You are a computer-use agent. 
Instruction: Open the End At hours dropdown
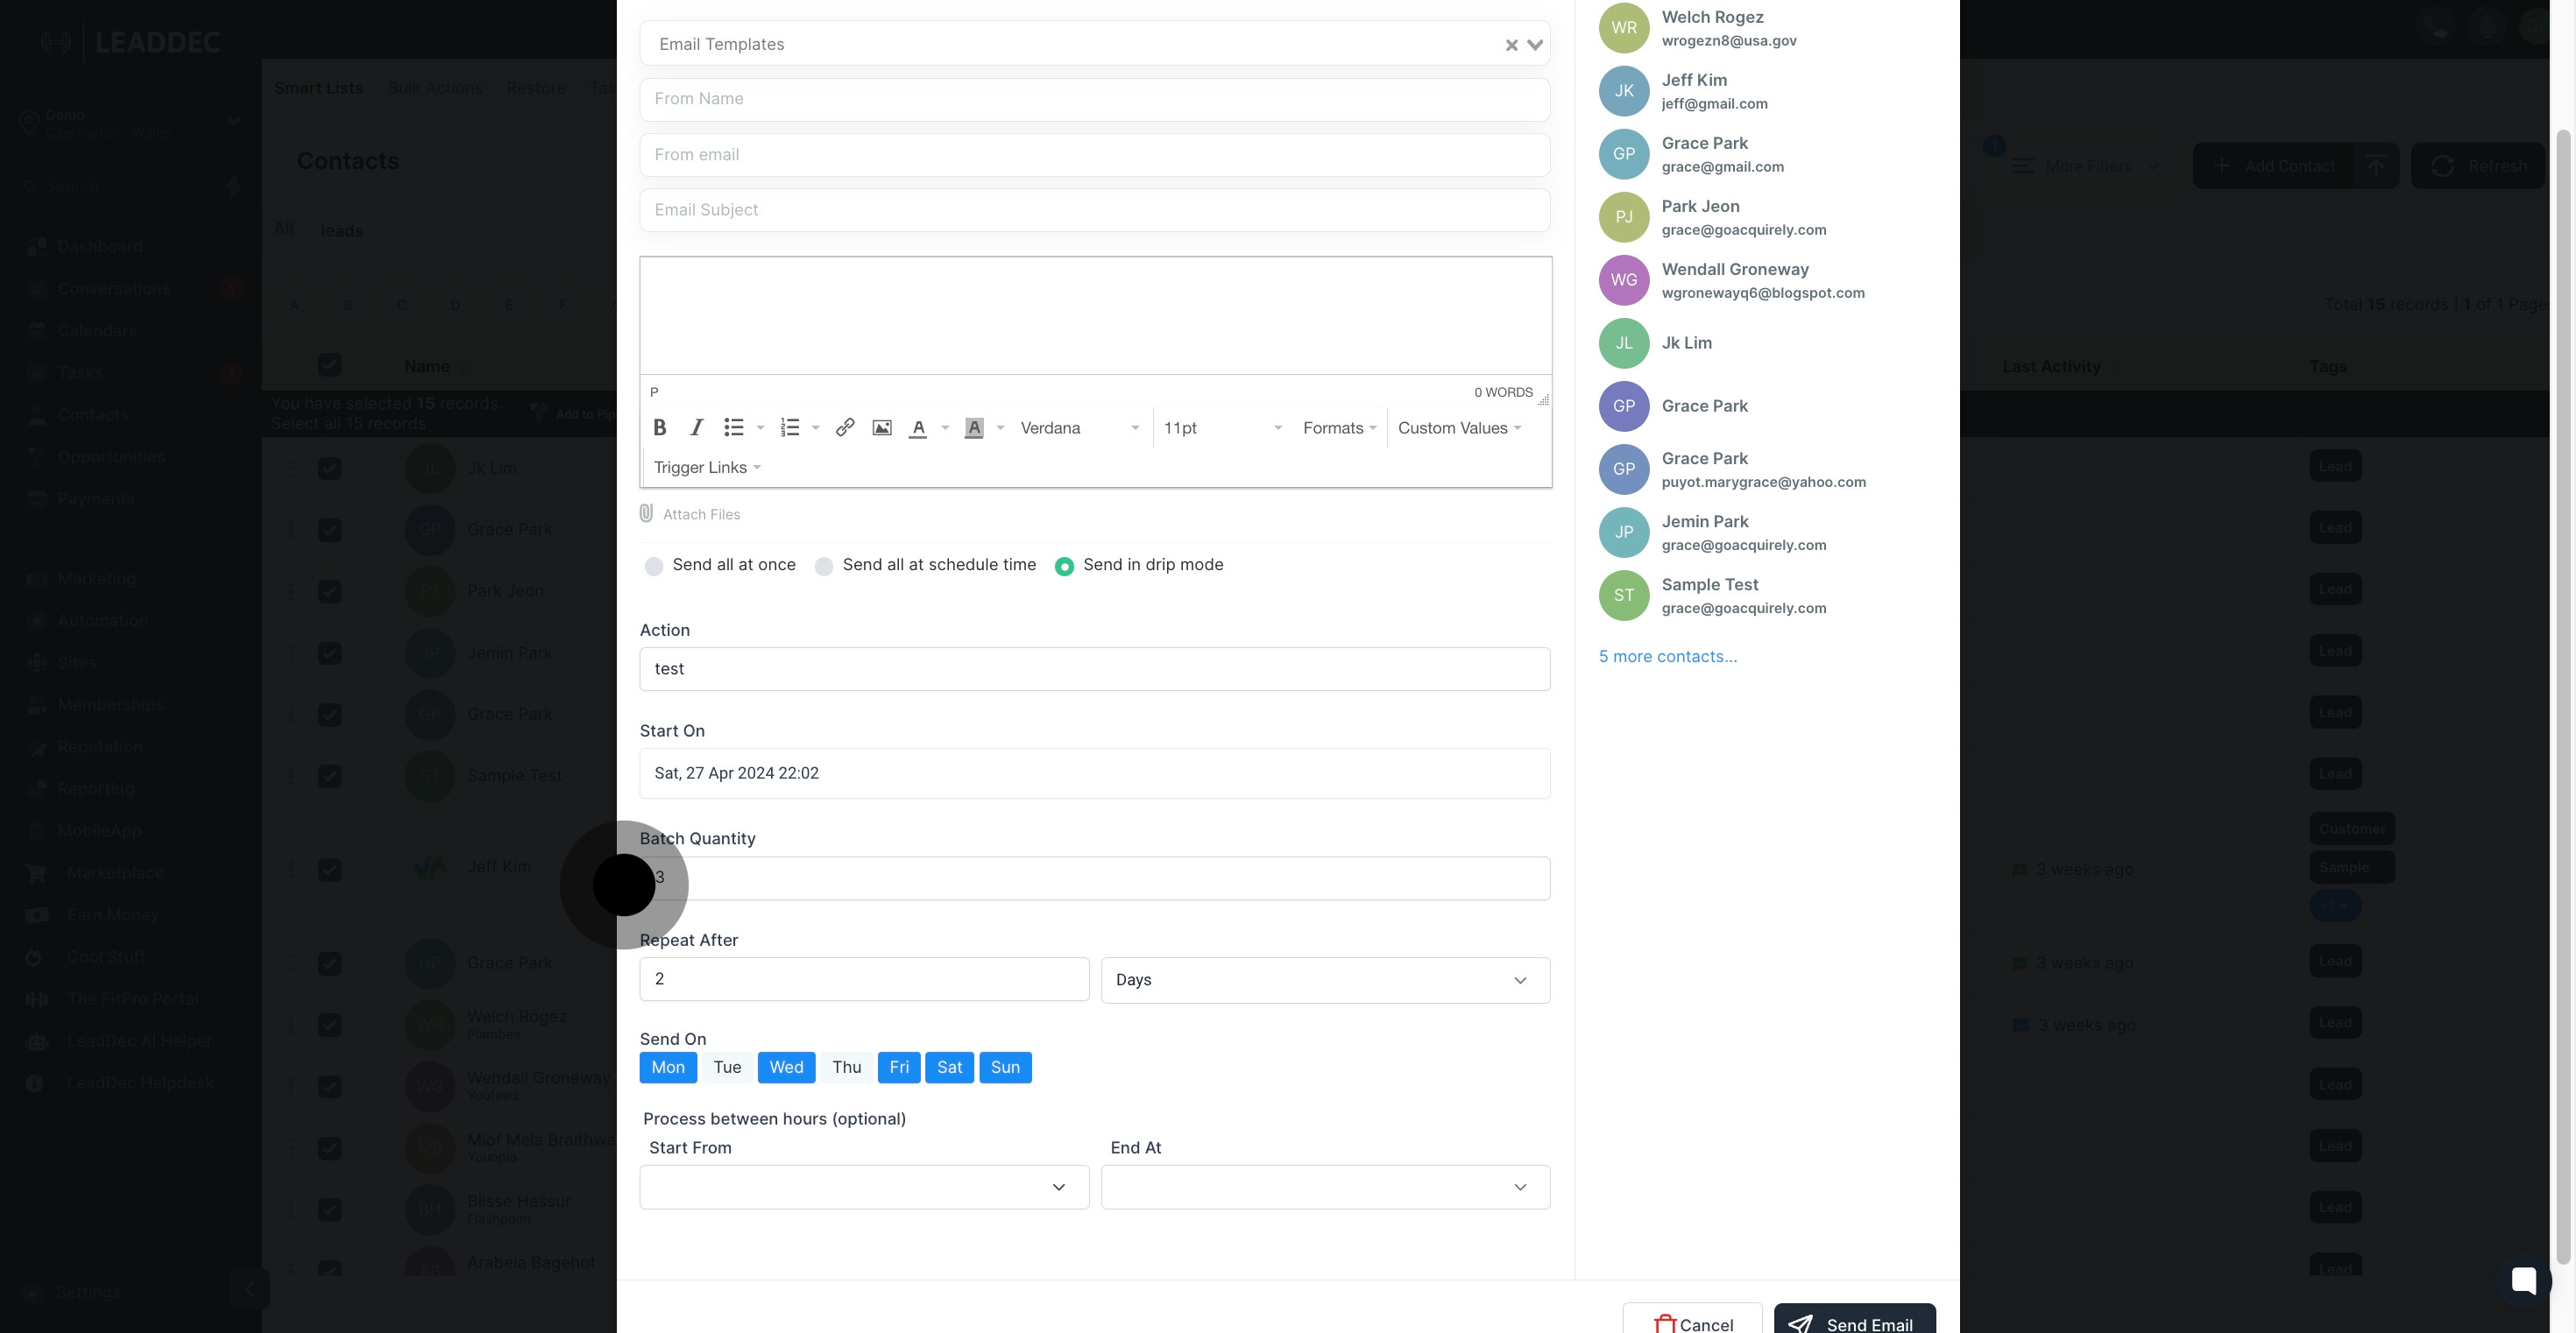(x=1325, y=1187)
